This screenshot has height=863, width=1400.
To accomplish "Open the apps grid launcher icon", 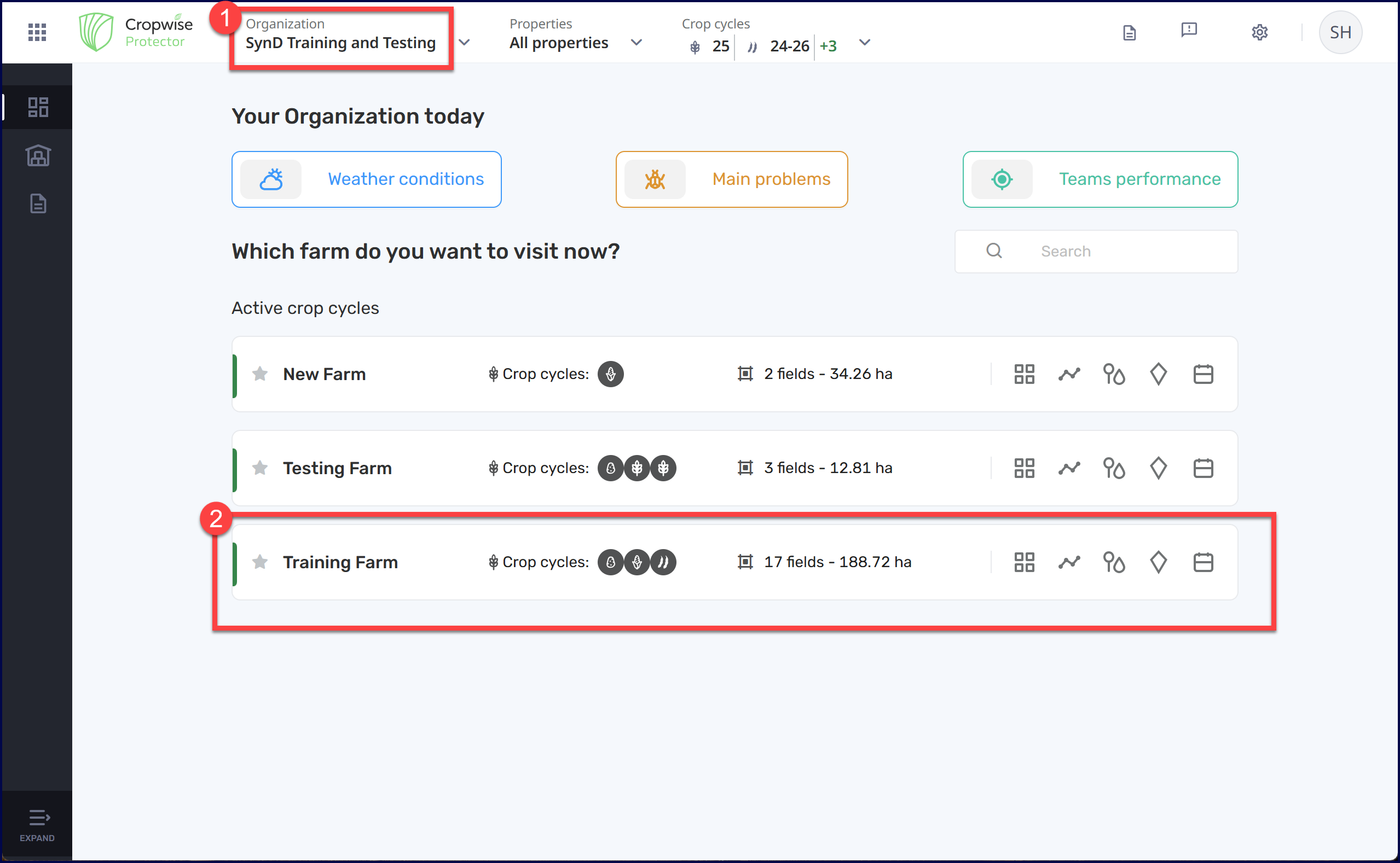I will tap(37, 32).
